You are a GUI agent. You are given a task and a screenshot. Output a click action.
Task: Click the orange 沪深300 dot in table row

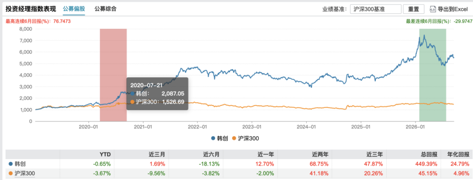(11, 173)
